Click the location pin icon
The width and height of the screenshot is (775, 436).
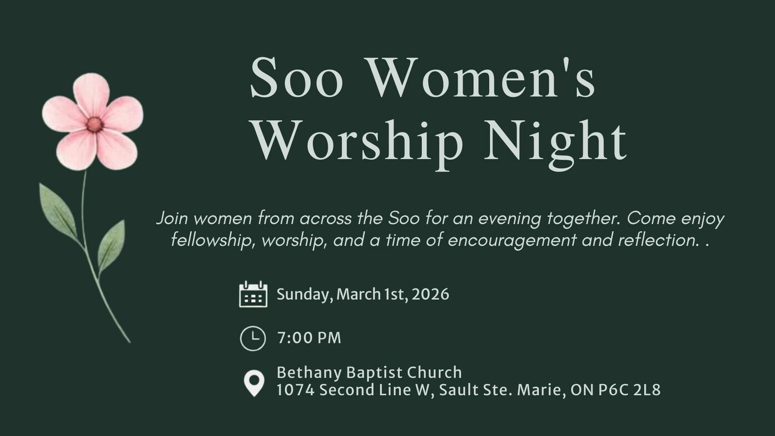point(254,383)
